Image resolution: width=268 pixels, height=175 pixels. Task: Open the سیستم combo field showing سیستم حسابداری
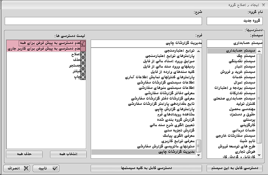235,43
